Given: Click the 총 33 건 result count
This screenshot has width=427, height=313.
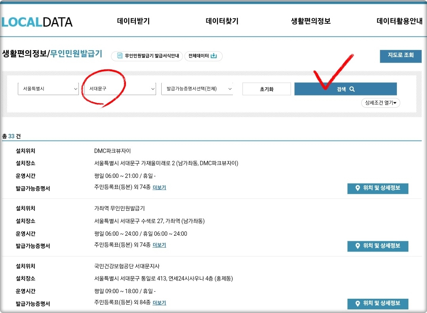Looking at the screenshot, I should [x=11, y=136].
